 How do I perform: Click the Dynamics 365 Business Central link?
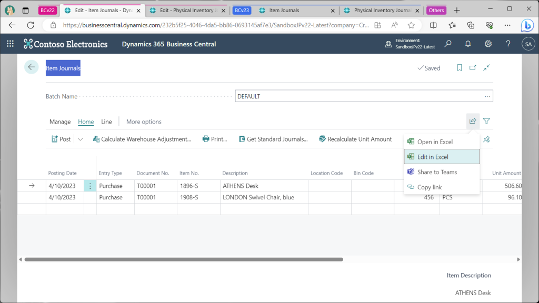click(169, 44)
